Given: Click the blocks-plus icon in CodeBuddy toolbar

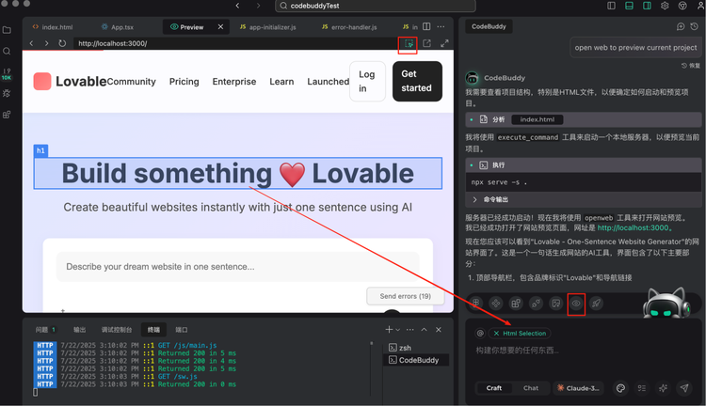Looking at the screenshot, I should 516,304.
